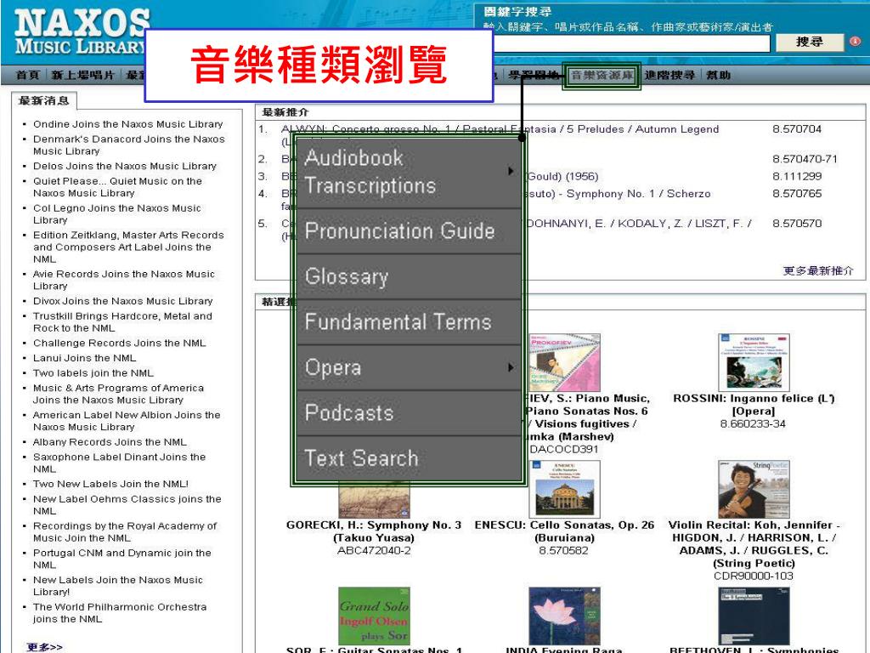This screenshot has width=870, height=653.
Task: Open ROSSINI: Inganno felice title link
Action: (x=754, y=405)
